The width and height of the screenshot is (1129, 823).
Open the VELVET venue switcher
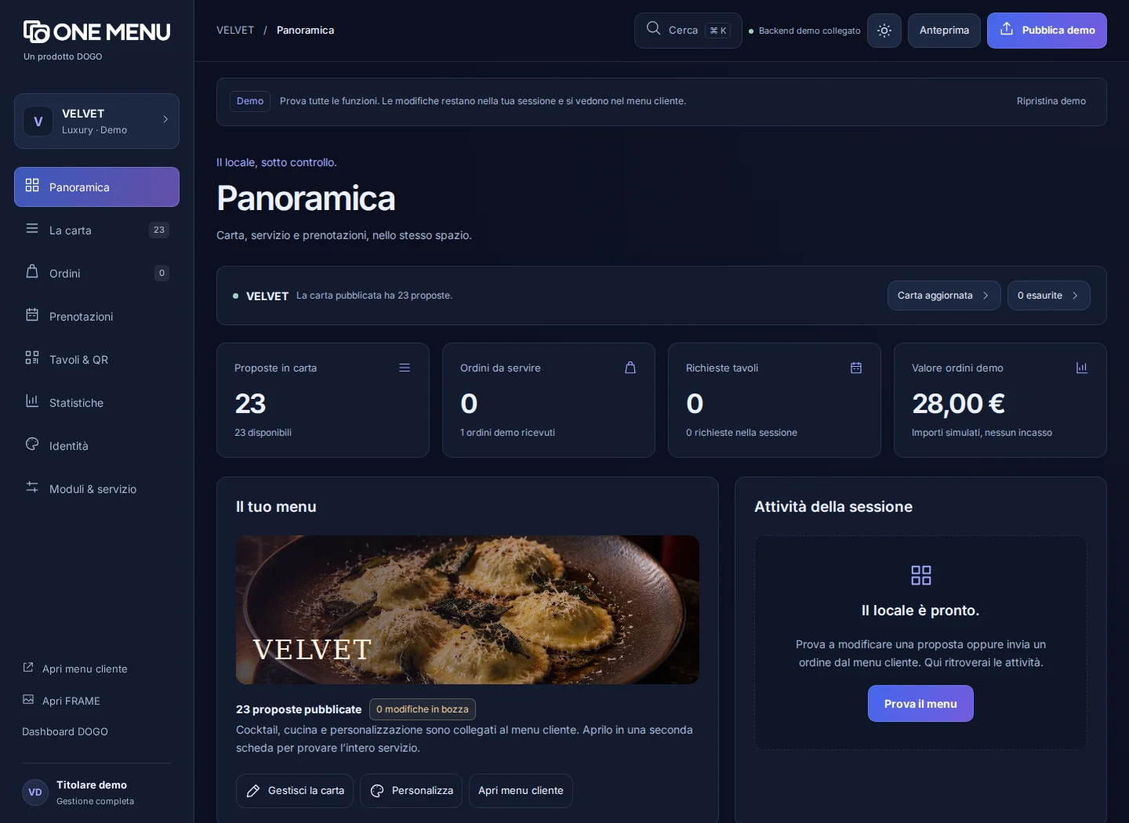96,121
